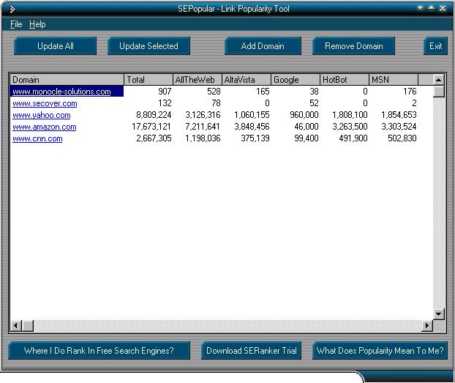This screenshot has width=455, height=383.
Task: Open the File menu
Action: point(16,24)
